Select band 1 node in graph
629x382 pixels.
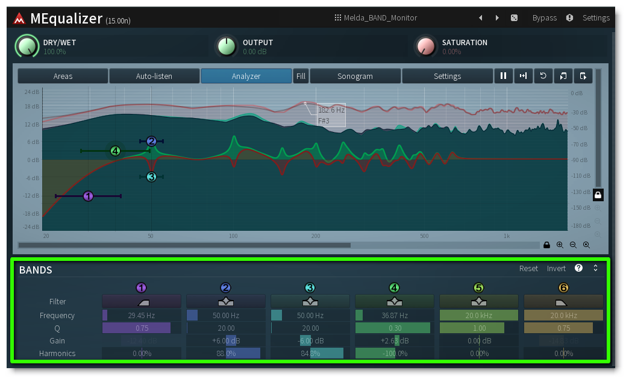click(x=88, y=196)
